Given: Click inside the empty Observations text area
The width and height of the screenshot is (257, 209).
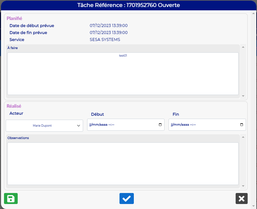Looking at the screenshot, I should [x=123, y=163].
